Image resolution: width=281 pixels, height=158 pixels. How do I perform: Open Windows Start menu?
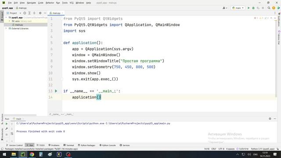click(4, 154)
